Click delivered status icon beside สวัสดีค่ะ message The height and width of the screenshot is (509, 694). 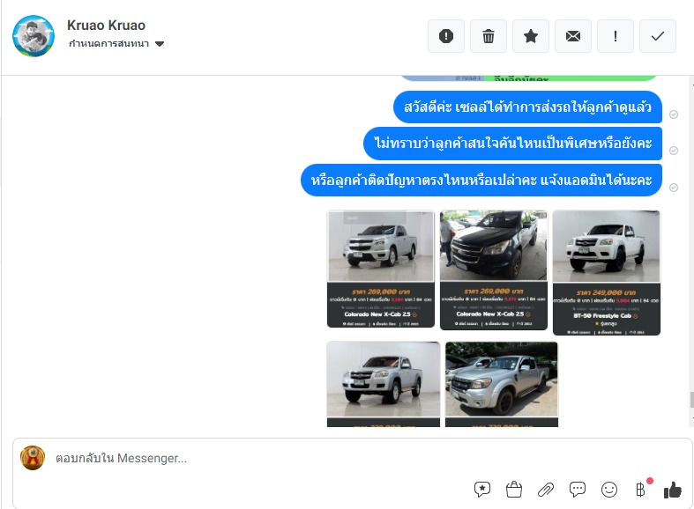[674, 114]
